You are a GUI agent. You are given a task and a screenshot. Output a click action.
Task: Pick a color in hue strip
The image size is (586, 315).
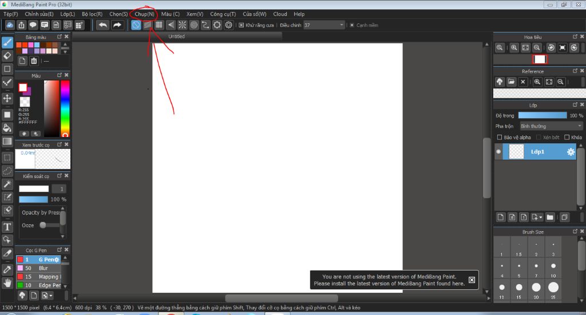point(65,108)
